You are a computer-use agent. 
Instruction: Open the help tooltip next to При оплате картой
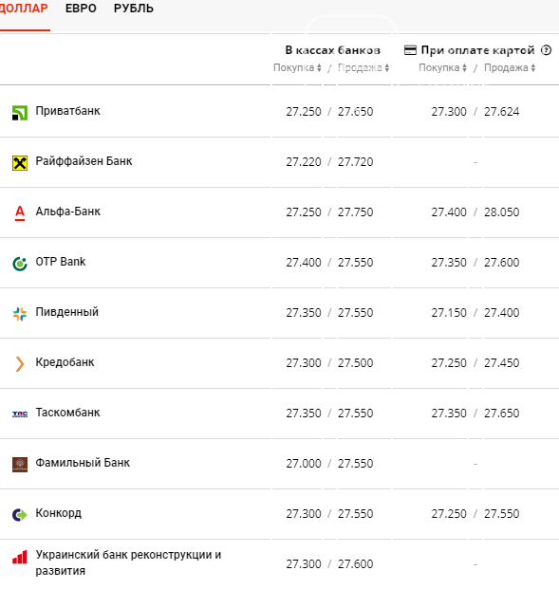point(546,50)
